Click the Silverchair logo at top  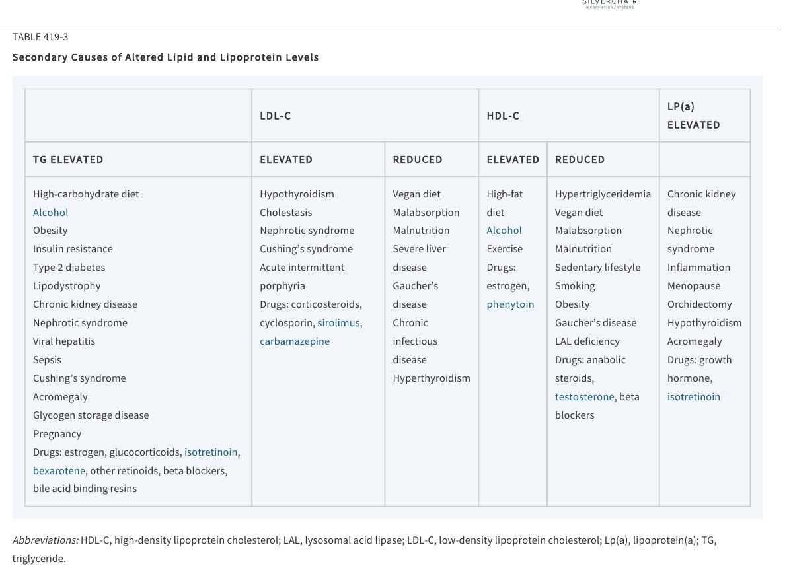pos(609,4)
